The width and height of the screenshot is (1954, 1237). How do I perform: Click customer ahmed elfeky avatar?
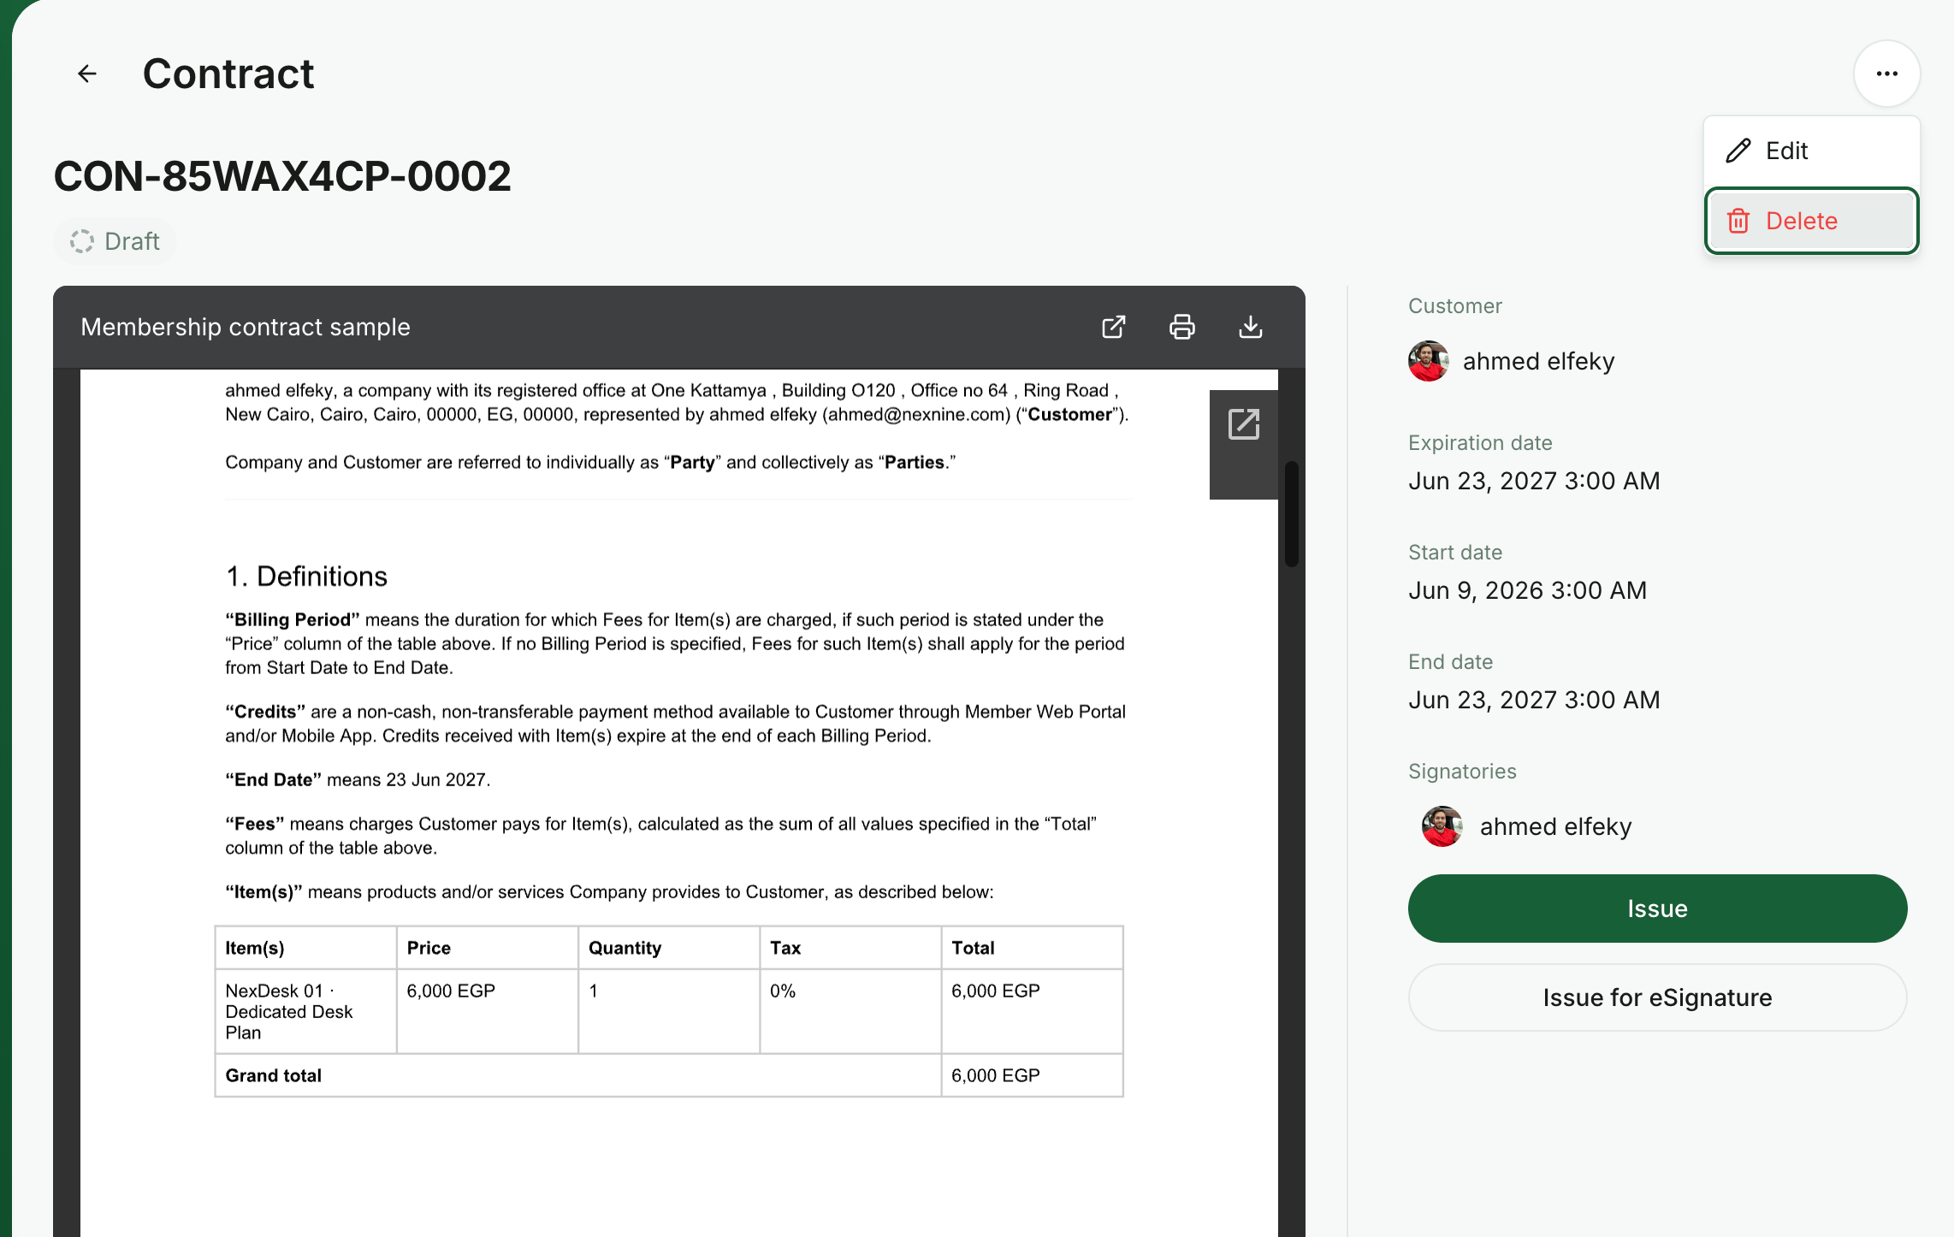coord(1429,361)
